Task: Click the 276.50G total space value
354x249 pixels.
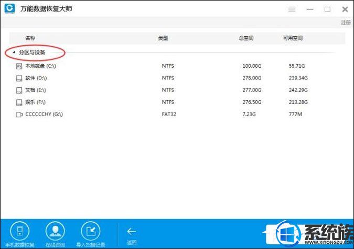Action: [252, 102]
